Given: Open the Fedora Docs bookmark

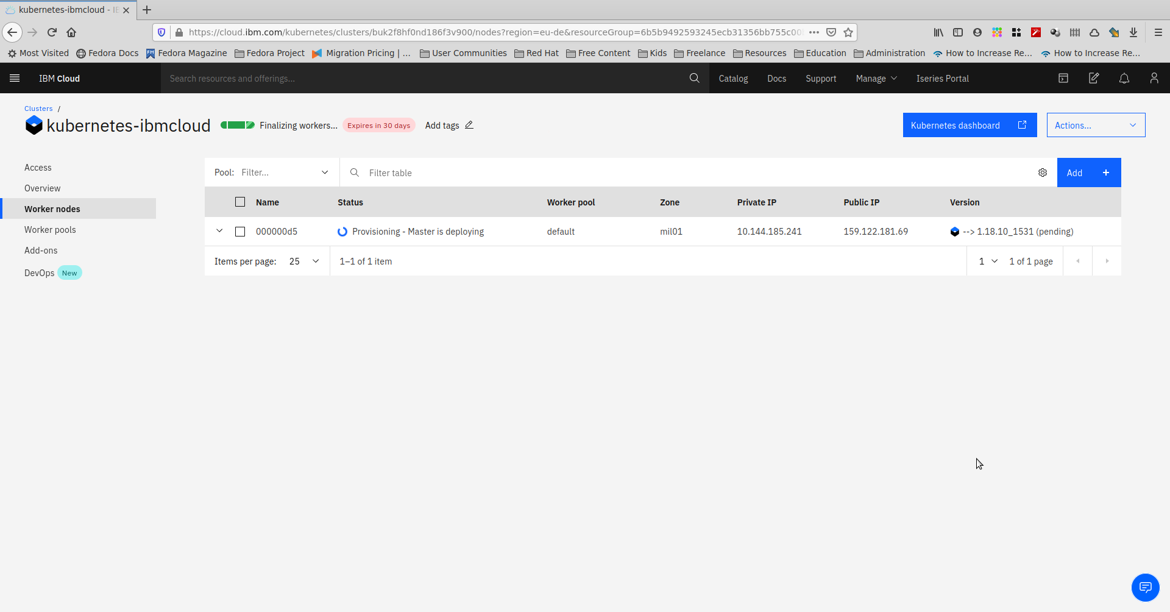Looking at the screenshot, I should (107, 53).
